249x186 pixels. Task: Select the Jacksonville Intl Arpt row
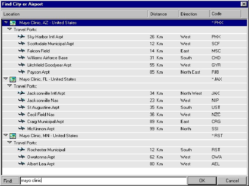124,93
